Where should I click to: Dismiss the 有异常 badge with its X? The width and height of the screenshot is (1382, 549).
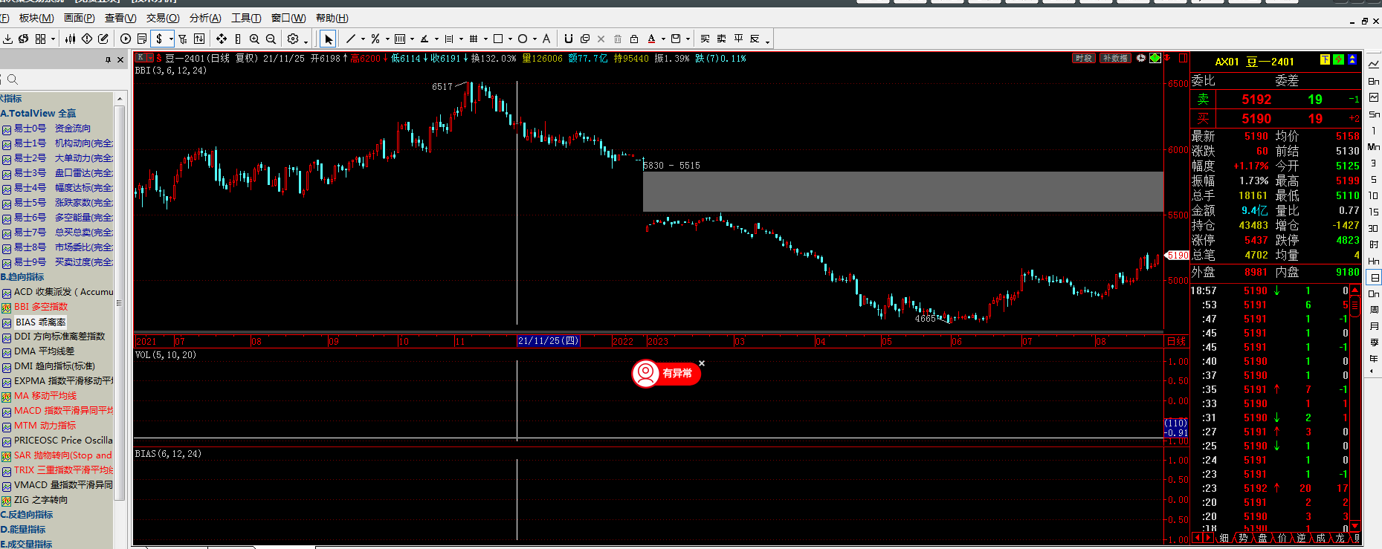click(702, 363)
